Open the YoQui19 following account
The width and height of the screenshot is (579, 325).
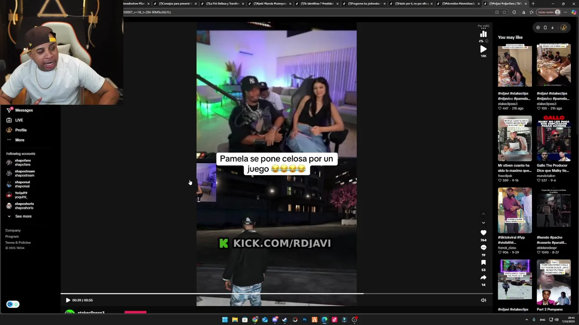[x=17, y=195]
